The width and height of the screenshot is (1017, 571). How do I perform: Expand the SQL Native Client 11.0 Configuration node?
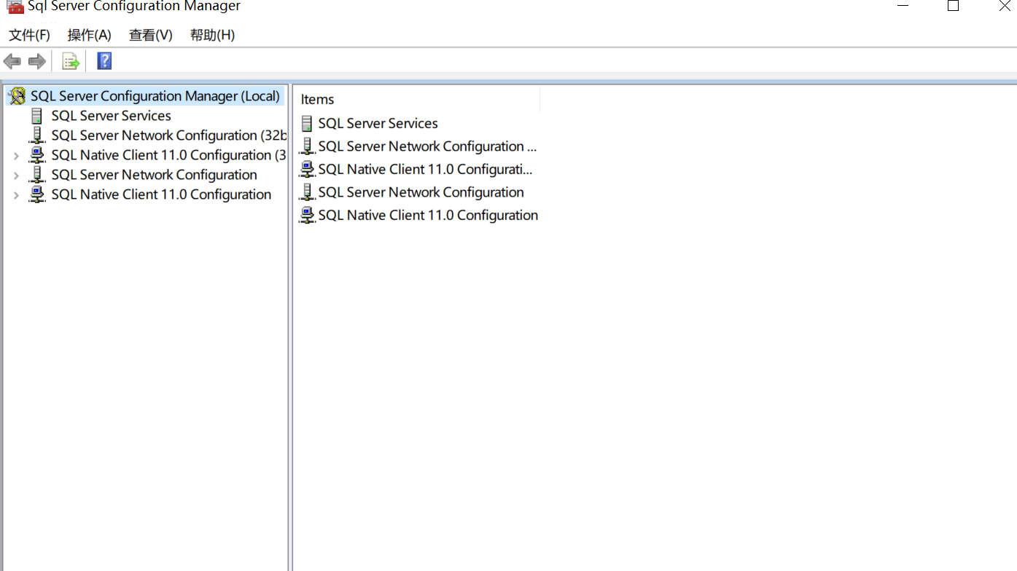coord(16,194)
